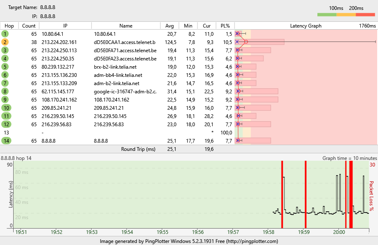Click the Count column header
This screenshot has height=245, width=378.
click(29, 26)
